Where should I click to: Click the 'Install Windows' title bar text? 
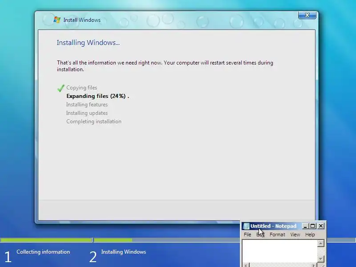pos(82,20)
